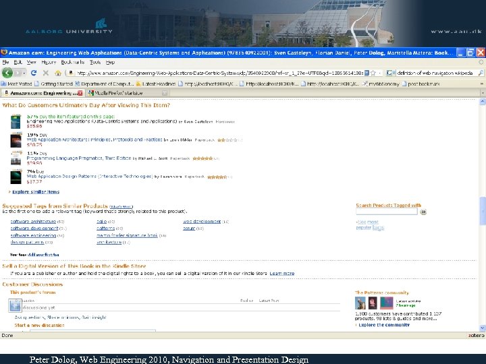Open the back/forward history dropdown arrow
The height and width of the screenshot is (364, 486).
point(24,73)
